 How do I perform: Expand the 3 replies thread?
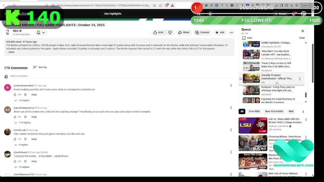pos(21,145)
